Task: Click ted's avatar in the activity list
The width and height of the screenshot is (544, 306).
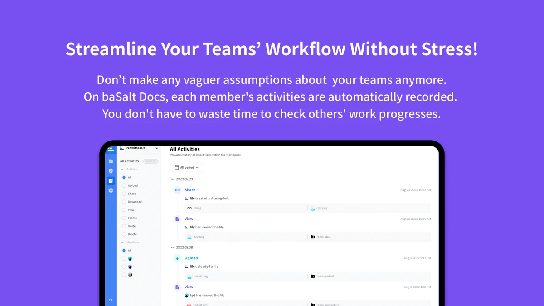Action: coord(187,295)
